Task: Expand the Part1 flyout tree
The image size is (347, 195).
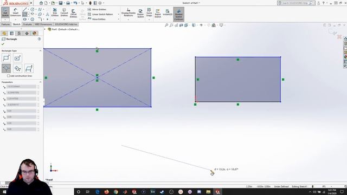Action: 44,29
